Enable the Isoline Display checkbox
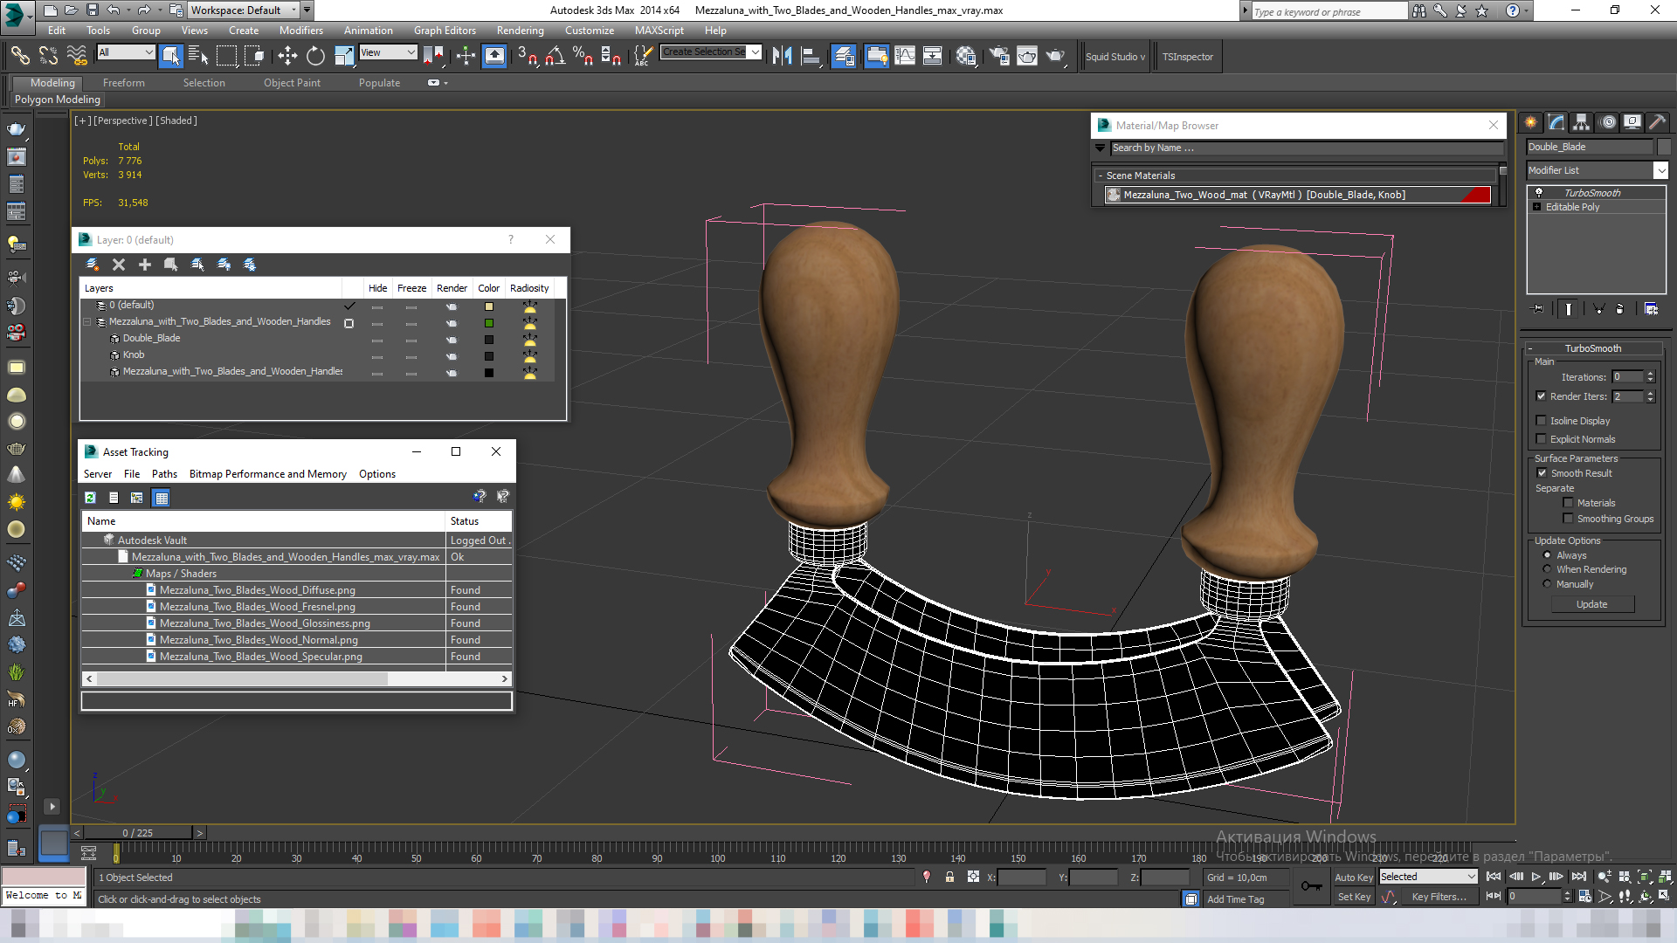Screen dimensions: 1677x943 pyautogui.click(x=1542, y=421)
